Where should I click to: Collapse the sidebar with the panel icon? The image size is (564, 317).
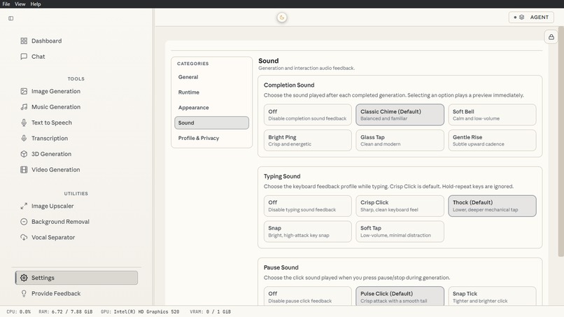point(10,18)
